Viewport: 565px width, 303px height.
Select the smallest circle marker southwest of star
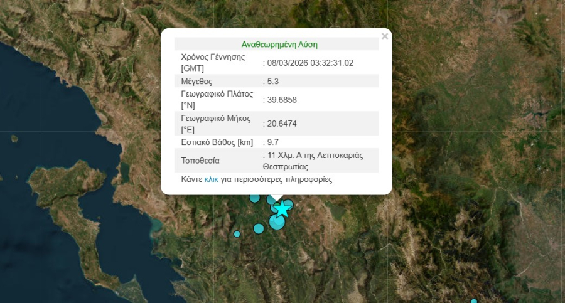[x=237, y=234]
